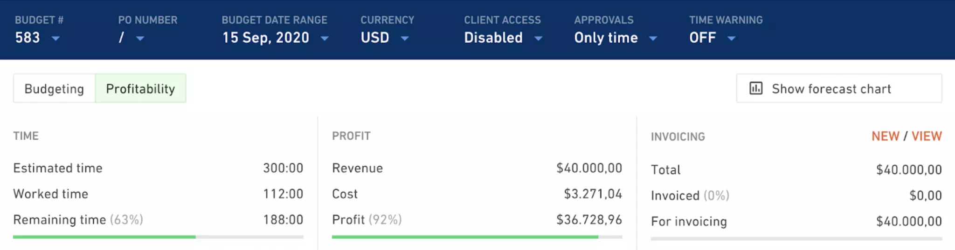The image size is (955, 250).
Task: Expand the Approvals Only time dropdown arrow
Action: (x=653, y=38)
